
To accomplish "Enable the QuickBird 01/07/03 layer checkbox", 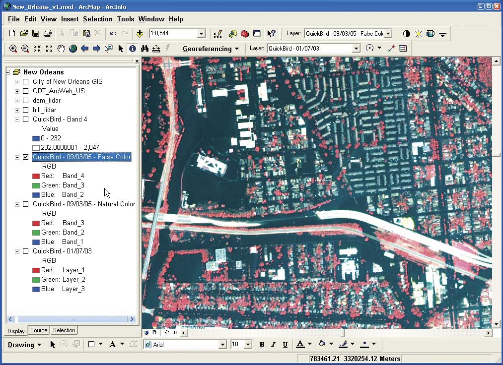I will [25, 251].
